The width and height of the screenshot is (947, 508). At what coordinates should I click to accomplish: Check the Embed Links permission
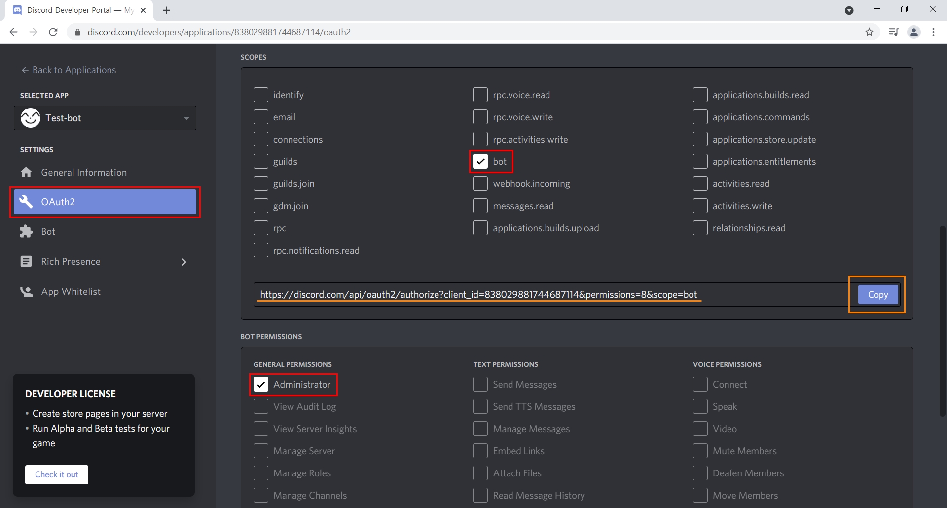(480, 451)
